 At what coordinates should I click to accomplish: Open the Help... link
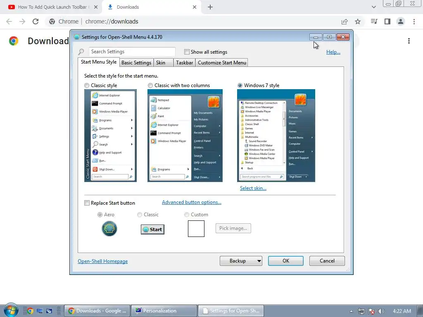click(333, 52)
